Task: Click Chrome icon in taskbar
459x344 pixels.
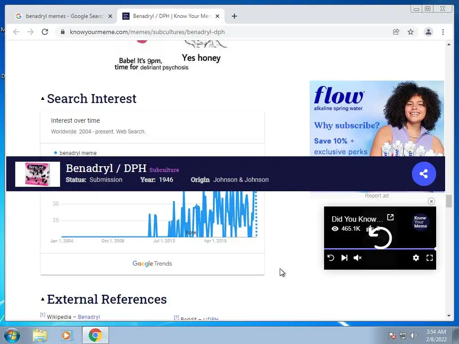Action: point(95,335)
